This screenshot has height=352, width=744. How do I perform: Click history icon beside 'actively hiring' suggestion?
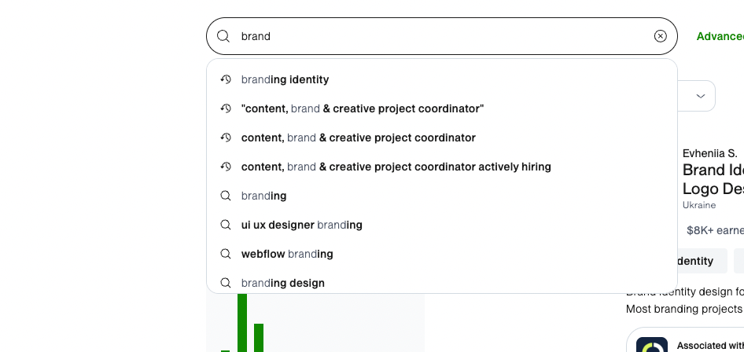coord(226,167)
